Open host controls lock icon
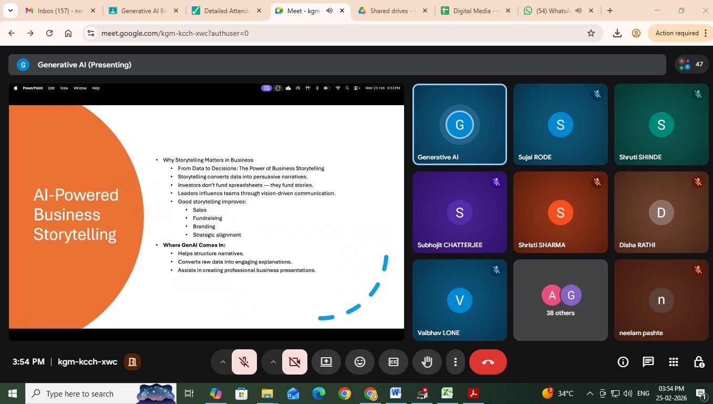This screenshot has height=404, width=713. pos(698,362)
